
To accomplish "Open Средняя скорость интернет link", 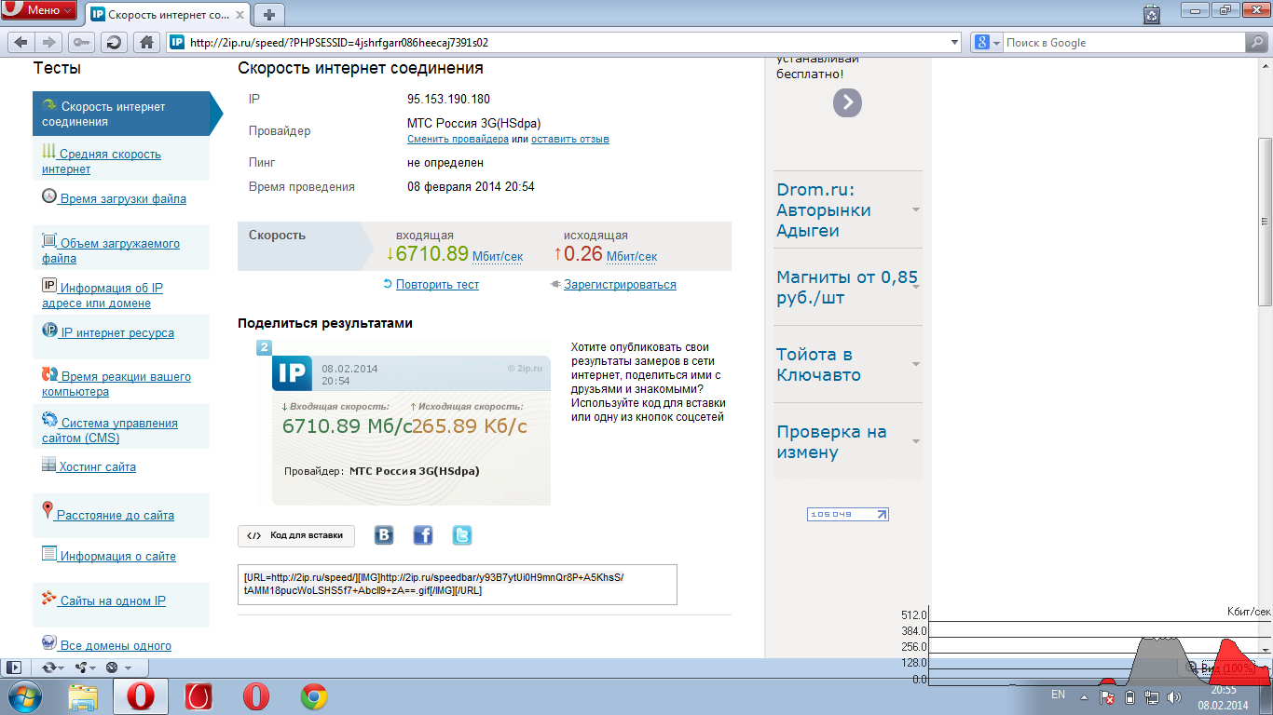I will [x=102, y=161].
